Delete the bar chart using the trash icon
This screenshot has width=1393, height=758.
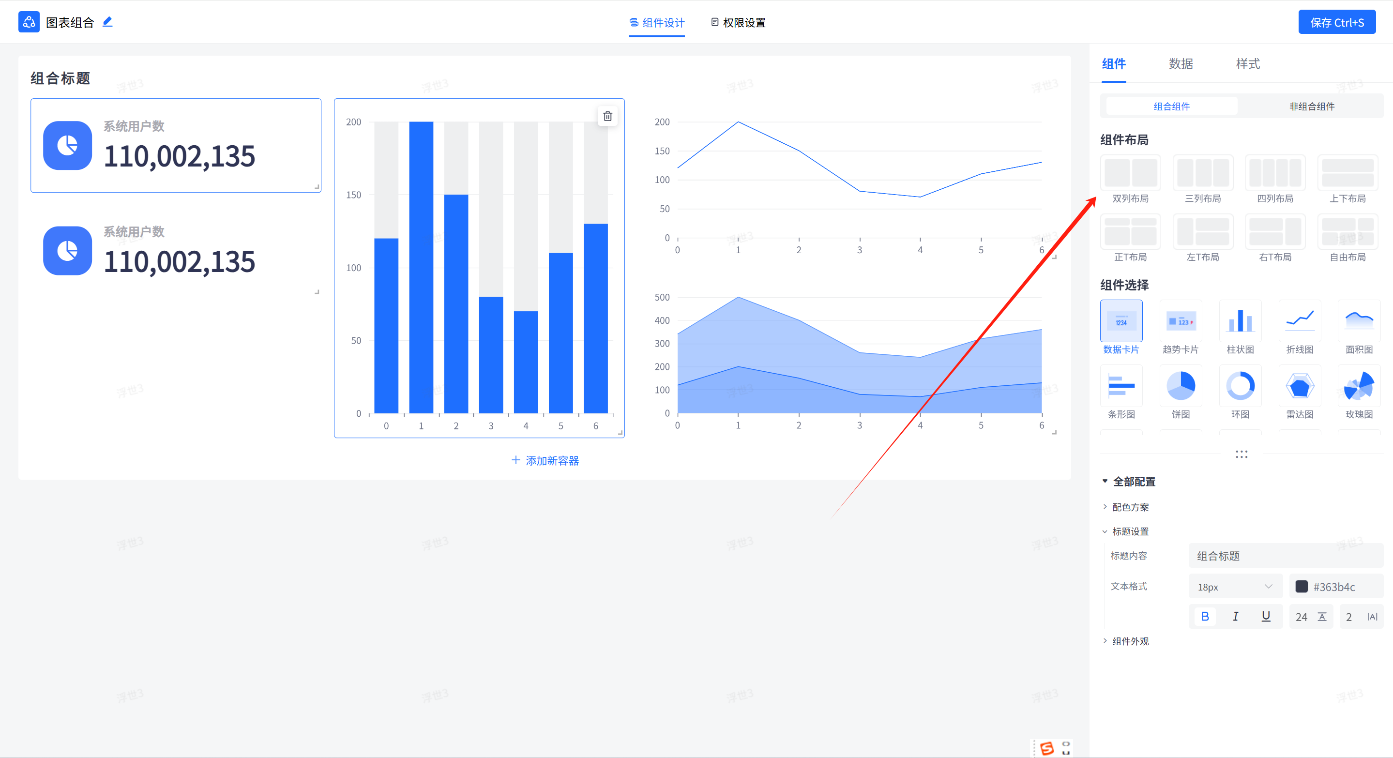[x=607, y=116]
